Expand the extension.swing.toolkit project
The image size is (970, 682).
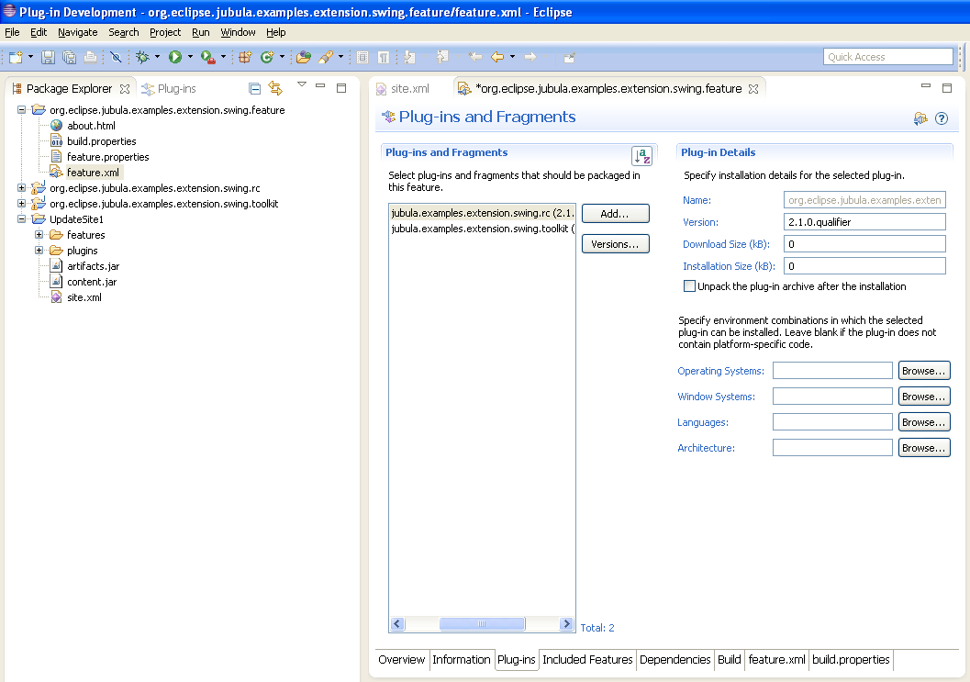(22, 203)
